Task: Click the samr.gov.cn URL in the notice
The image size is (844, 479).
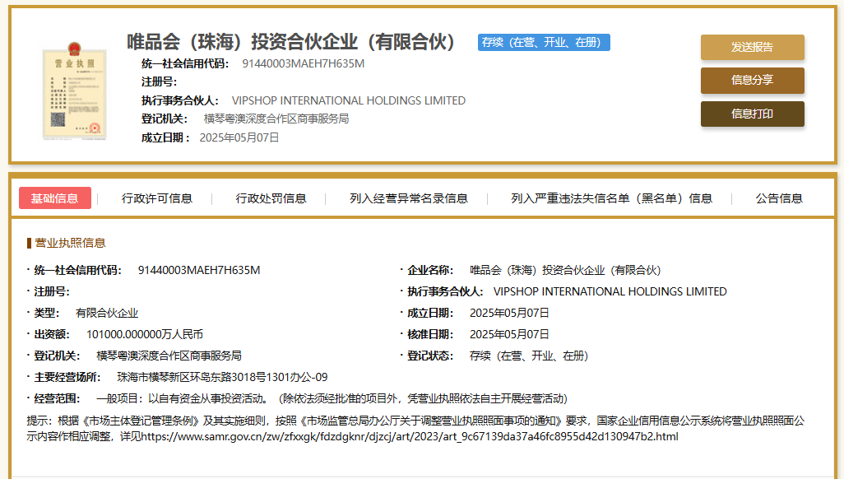Action: (410, 436)
